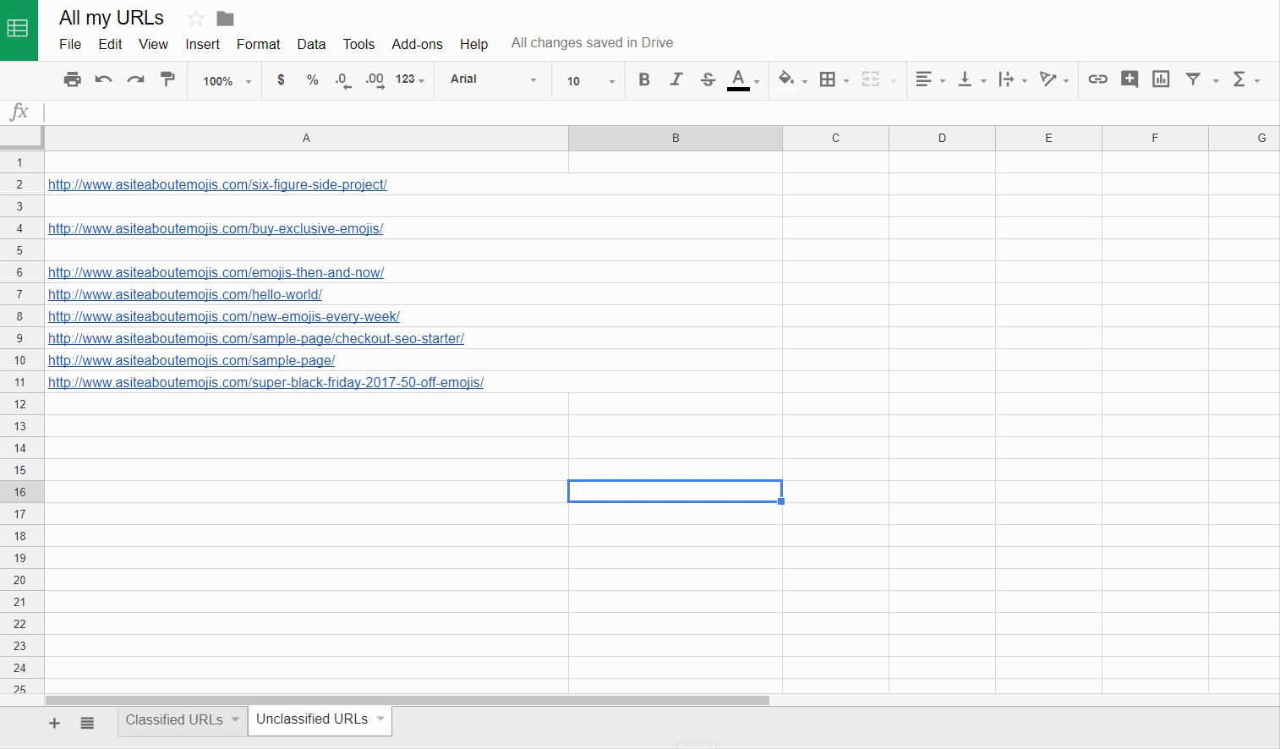The image size is (1280, 749).
Task: Open the Arial font dropdown
Action: coord(493,79)
